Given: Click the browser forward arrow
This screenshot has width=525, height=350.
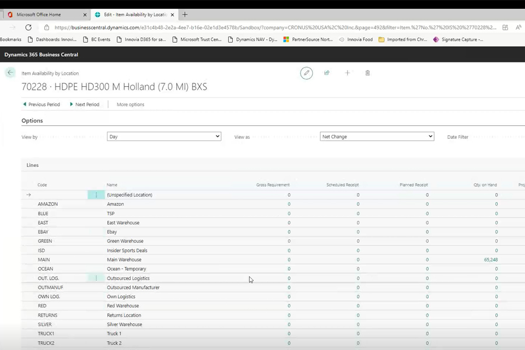Looking at the screenshot, I should 12,27.
